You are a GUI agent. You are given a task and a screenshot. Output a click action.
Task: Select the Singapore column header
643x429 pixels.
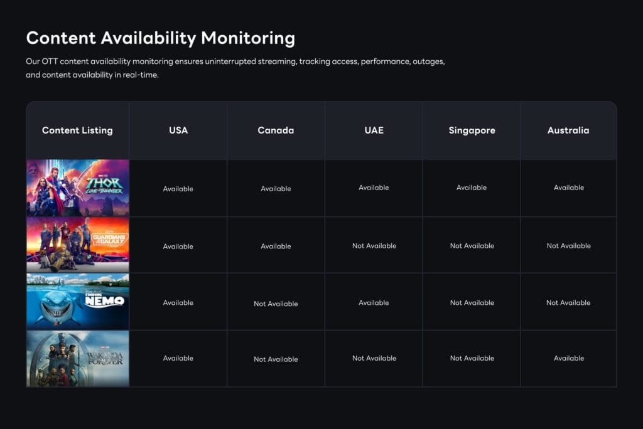(472, 130)
